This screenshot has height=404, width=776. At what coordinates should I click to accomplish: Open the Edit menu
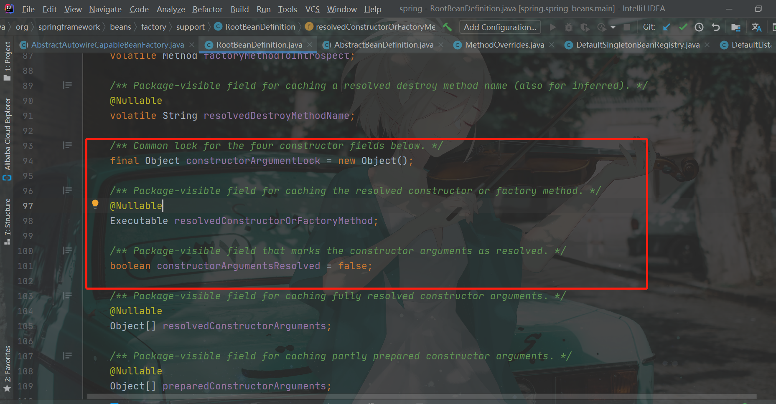click(x=50, y=9)
